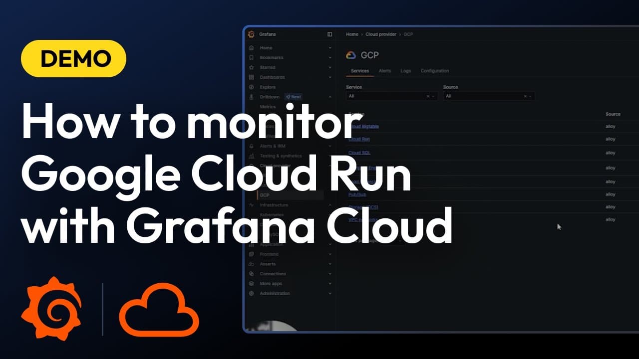Open the Cloud Run service link
This screenshot has width=639, height=359.
click(x=359, y=139)
